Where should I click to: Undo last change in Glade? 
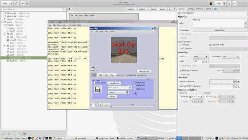pos(22,3)
